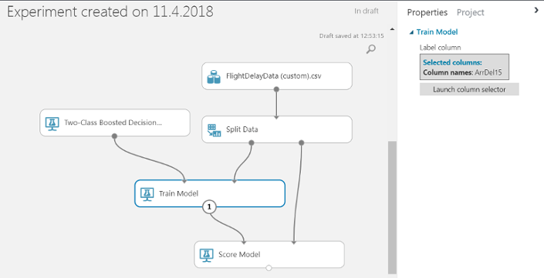Select the Train Model module
544x278 pixels.
click(x=210, y=193)
